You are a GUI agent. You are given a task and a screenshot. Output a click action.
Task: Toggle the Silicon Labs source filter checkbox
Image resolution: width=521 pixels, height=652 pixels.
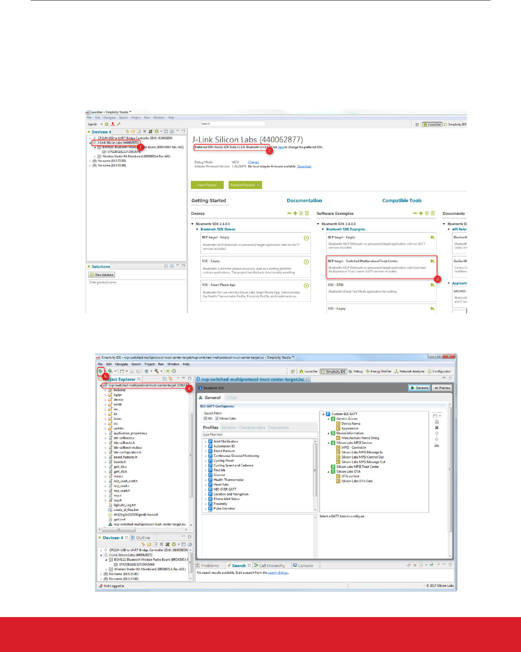(217, 418)
